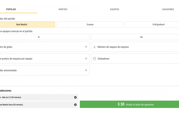Expand the jugador amonestado section
The image size is (179, 113).
coord(86,70)
